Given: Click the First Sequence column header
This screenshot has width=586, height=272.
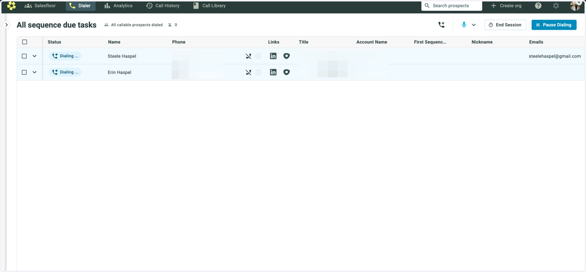Looking at the screenshot, I should (x=430, y=42).
